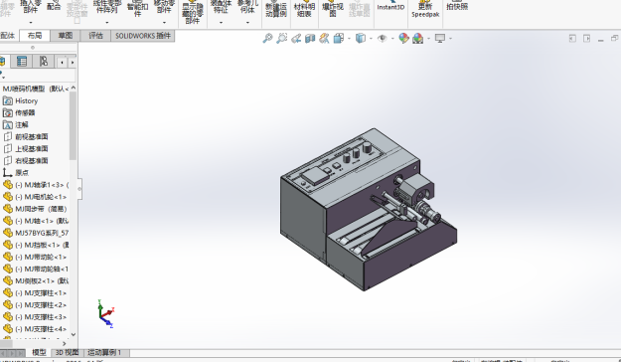621x362 pixels.
Task: Open dropdown under 线性零部件阵列 button
Action: pyautogui.click(x=107, y=23)
